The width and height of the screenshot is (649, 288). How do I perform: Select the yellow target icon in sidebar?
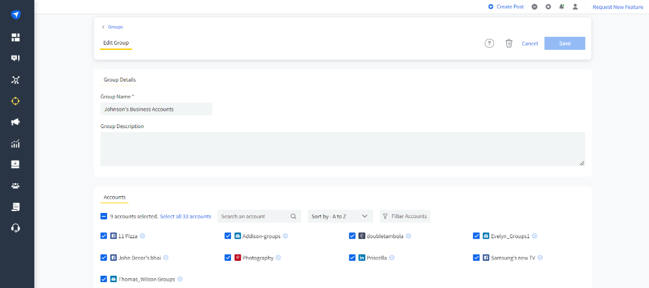[x=16, y=101]
